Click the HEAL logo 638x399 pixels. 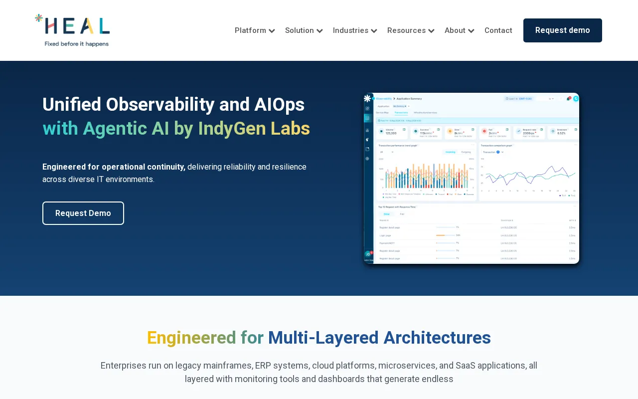tap(72, 30)
